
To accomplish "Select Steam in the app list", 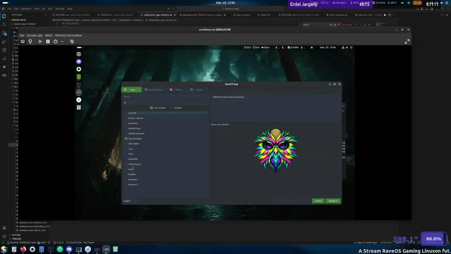I will [x=131, y=169].
